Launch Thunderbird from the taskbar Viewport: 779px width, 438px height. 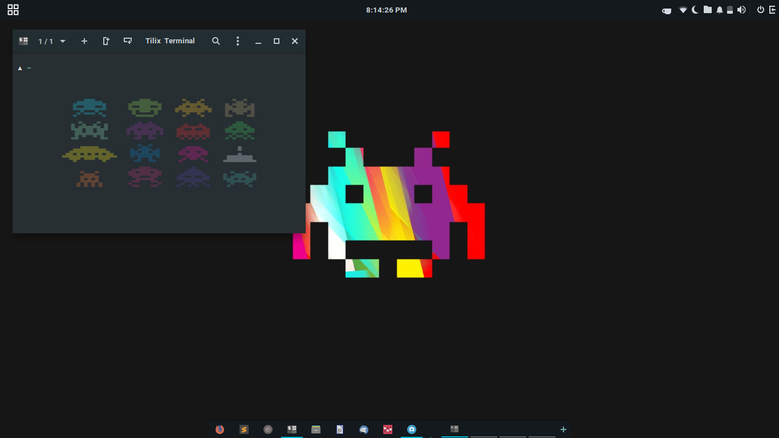(x=363, y=429)
